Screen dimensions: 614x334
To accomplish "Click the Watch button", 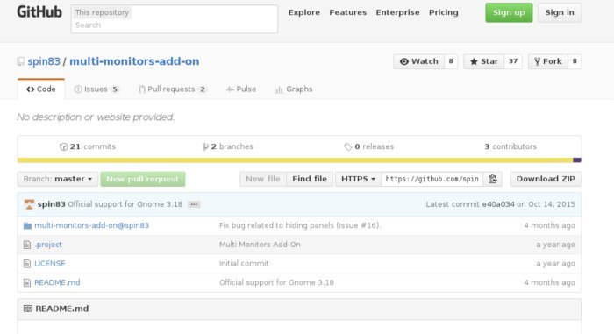I will coord(419,61).
